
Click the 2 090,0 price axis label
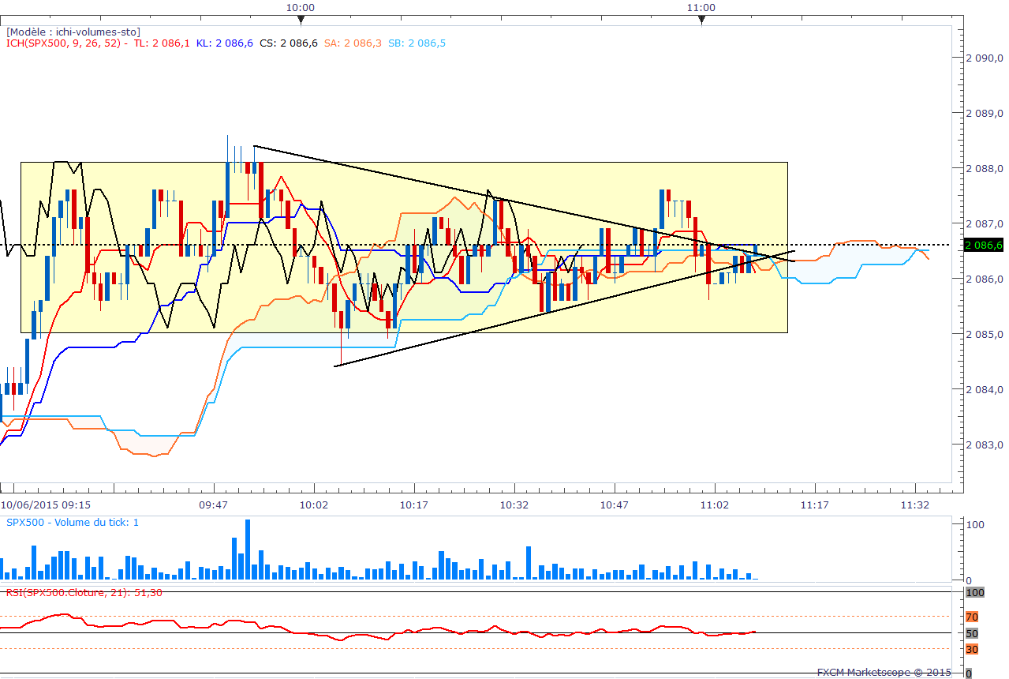click(x=983, y=58)
